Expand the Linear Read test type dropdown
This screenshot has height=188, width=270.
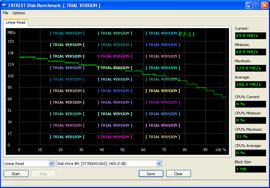click(51, 164)
